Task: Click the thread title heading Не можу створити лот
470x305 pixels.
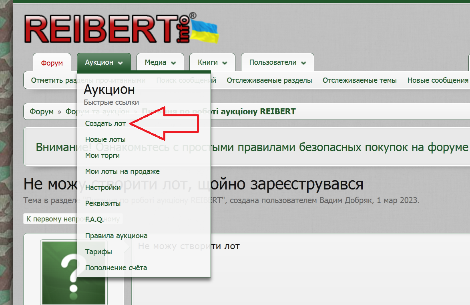Action: coord(193,184)
